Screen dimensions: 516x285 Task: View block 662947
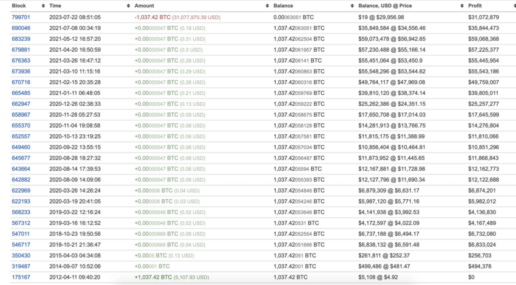21,104
